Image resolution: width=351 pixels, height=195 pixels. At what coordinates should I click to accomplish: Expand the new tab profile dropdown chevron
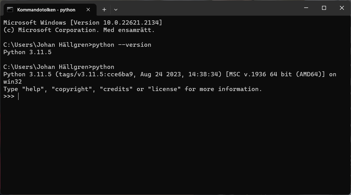tap(116, 10)
